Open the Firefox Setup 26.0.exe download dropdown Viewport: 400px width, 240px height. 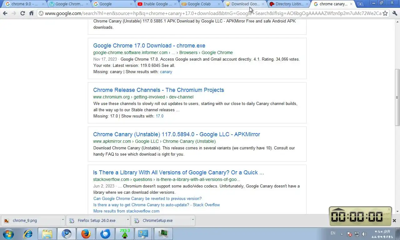click(127, 220)
